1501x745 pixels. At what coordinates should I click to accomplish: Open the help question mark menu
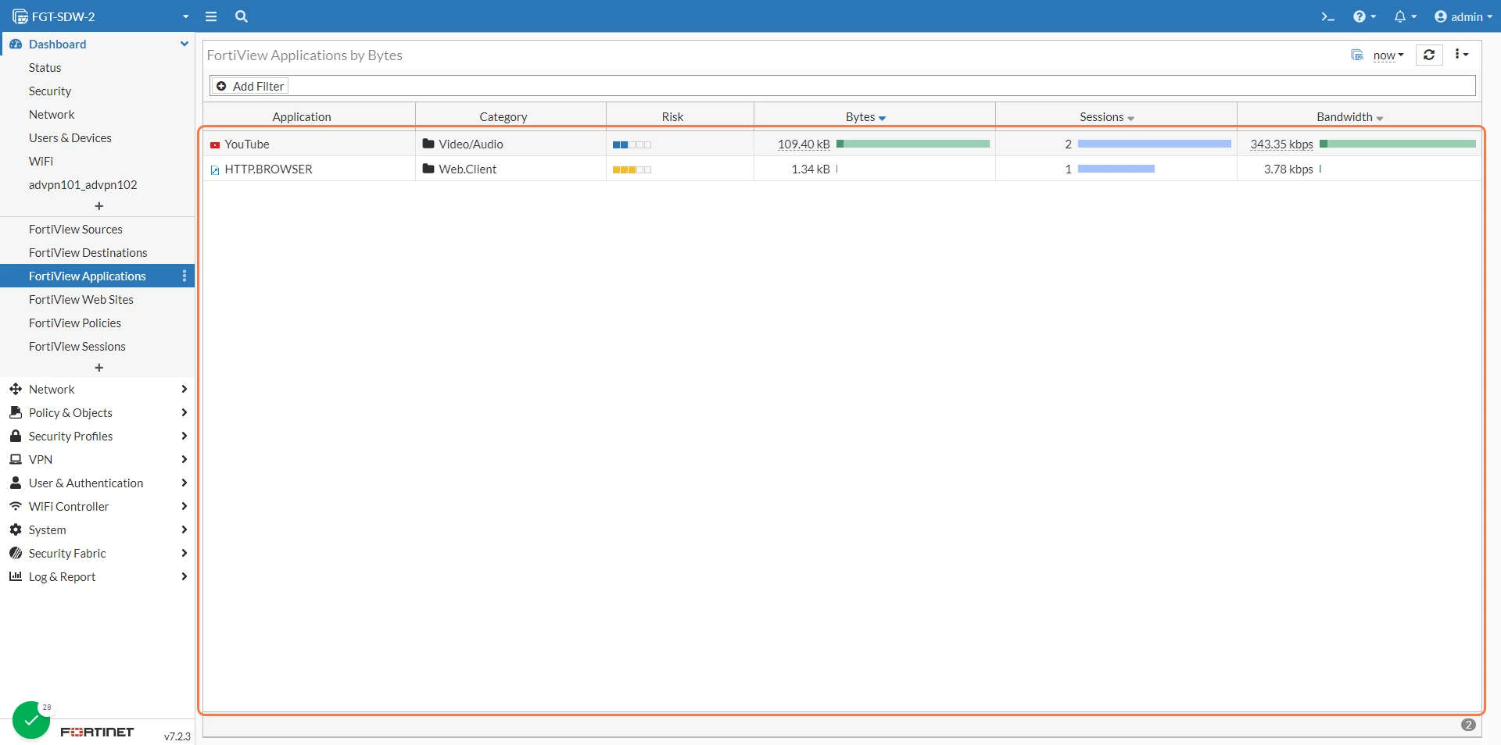pos(1364,16)
